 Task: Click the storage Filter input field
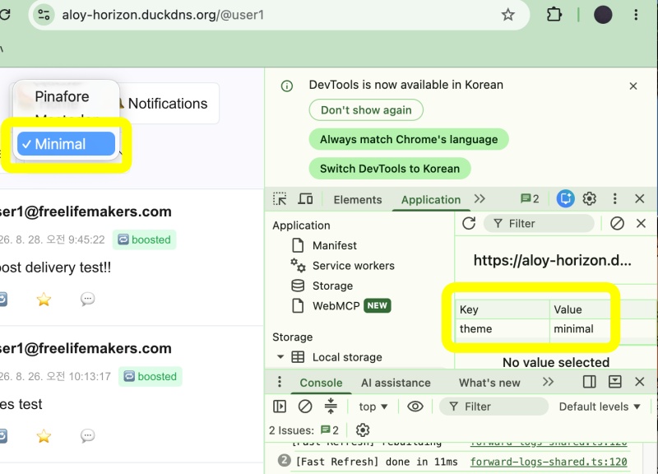click(539, 223)
